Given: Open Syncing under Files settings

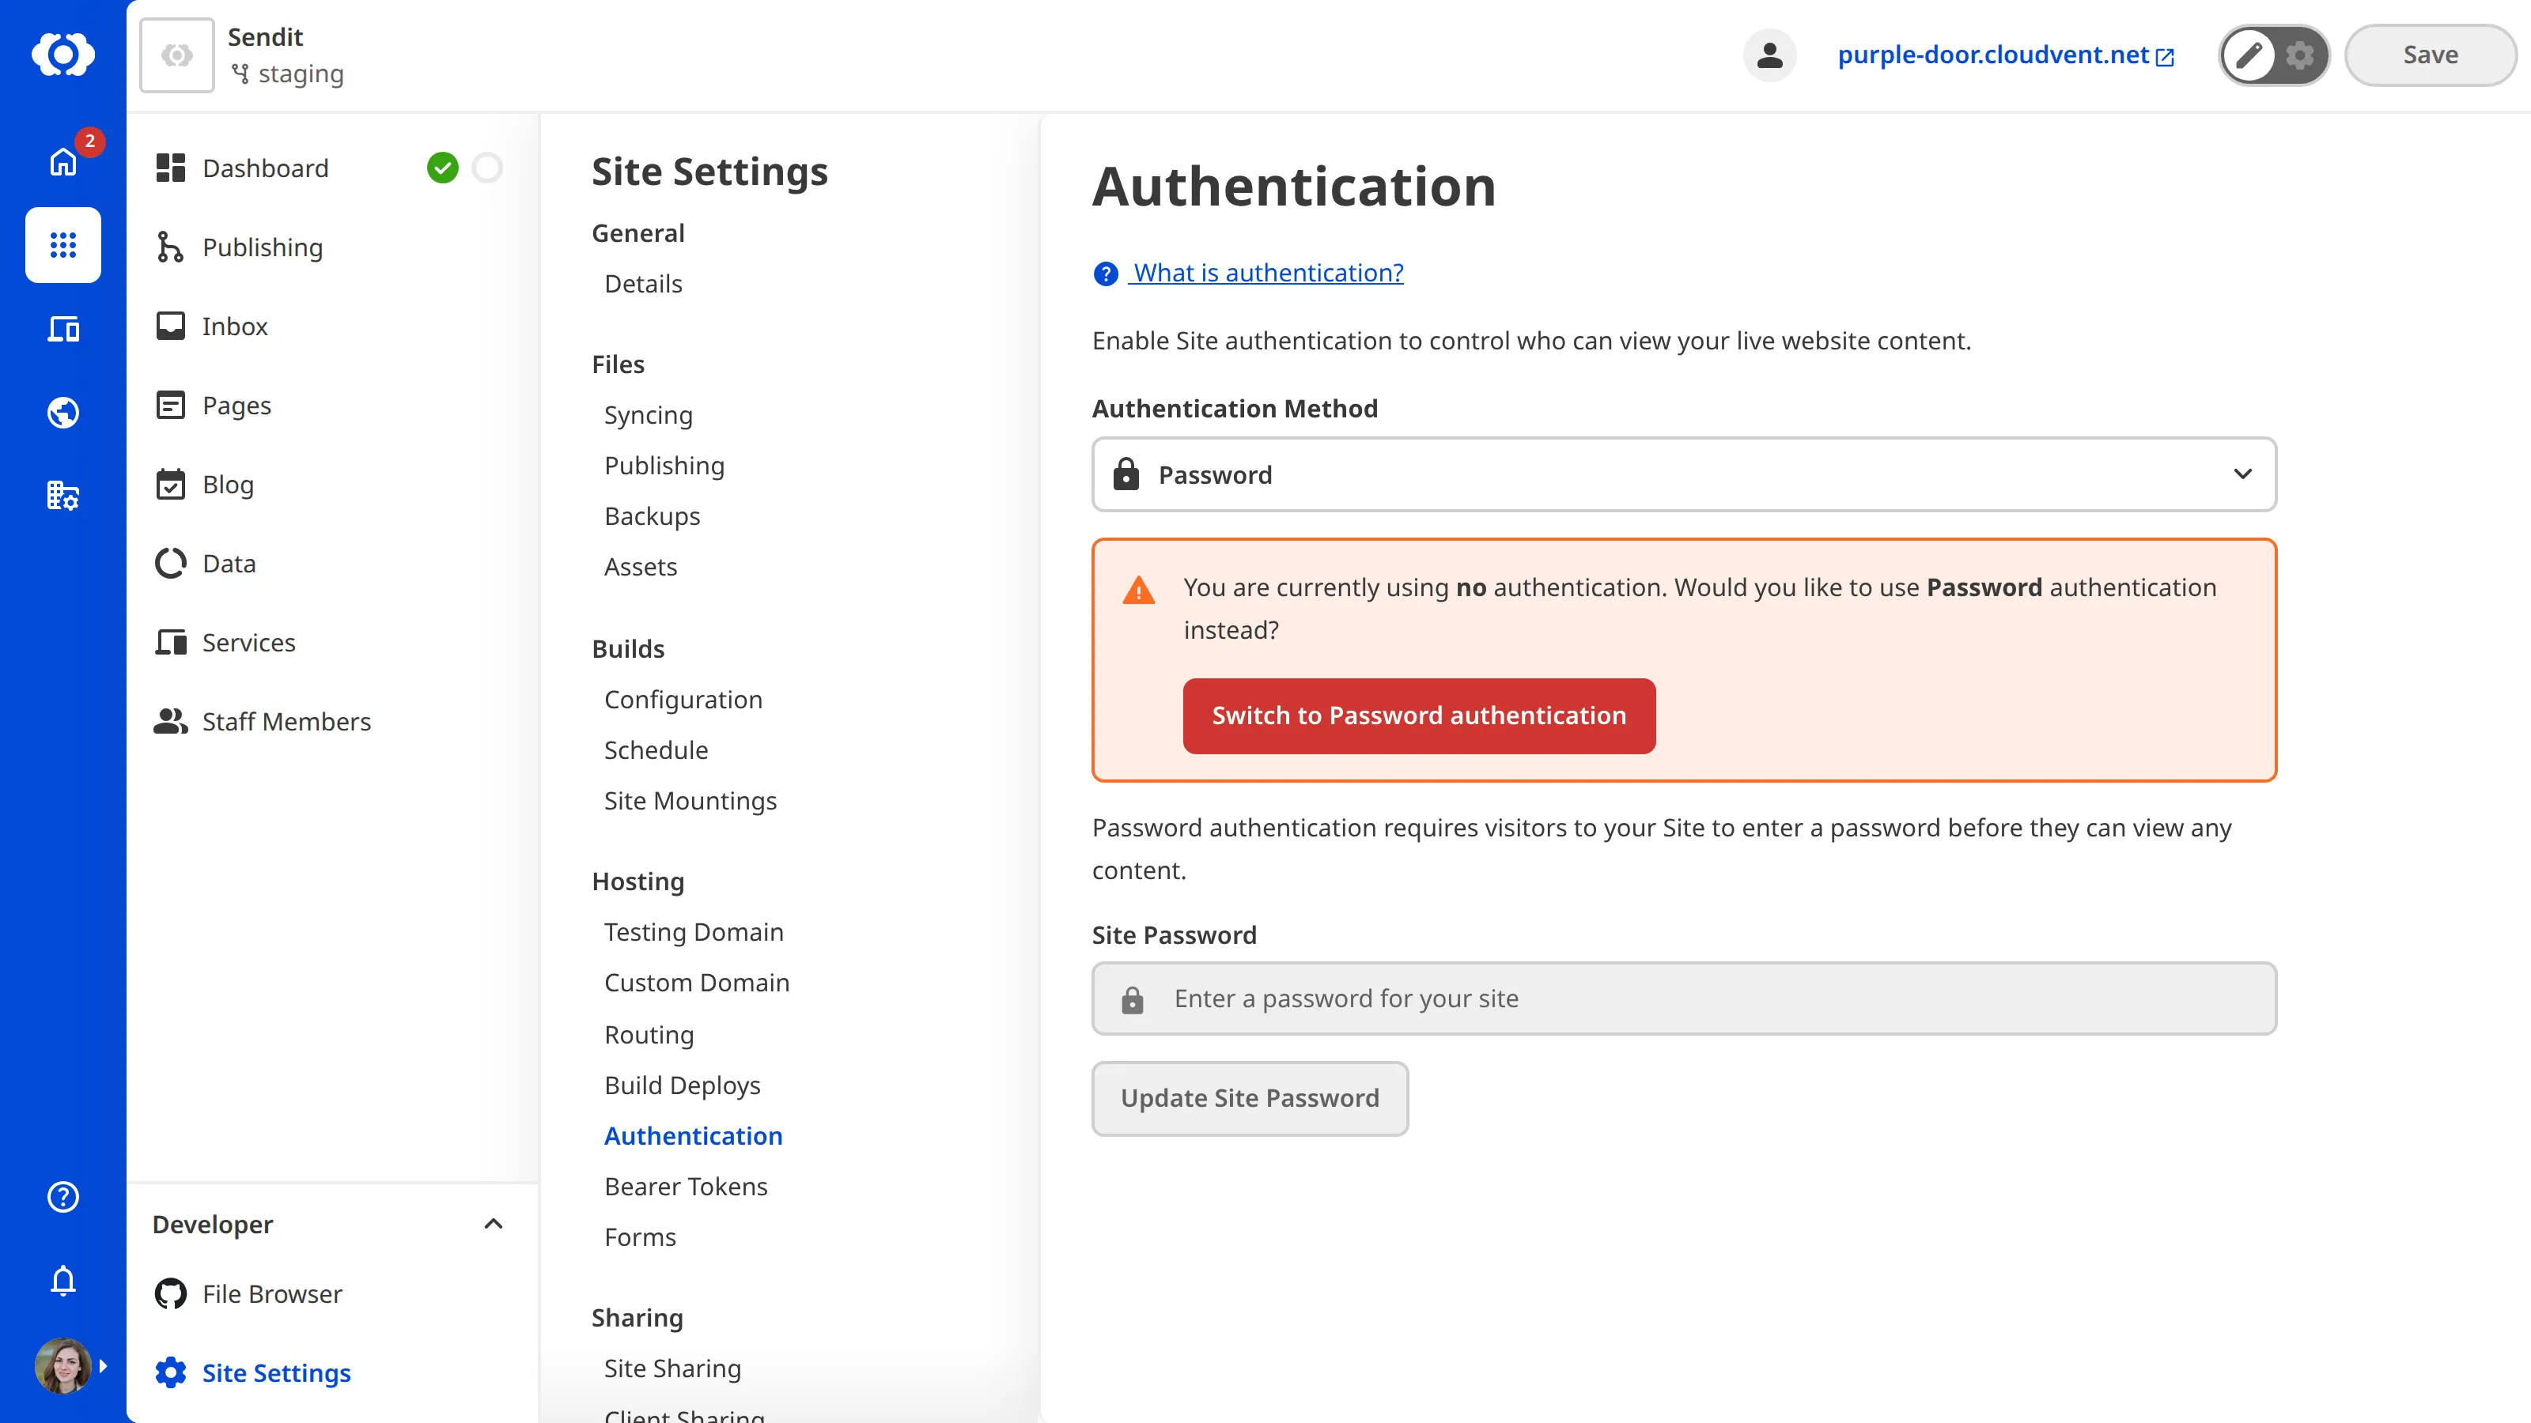Looking at the screenshot, I should pos(649,415).
